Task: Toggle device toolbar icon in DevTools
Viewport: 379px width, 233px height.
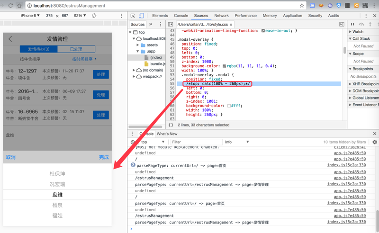Action: pyautogui.click(x=141, y=16)
